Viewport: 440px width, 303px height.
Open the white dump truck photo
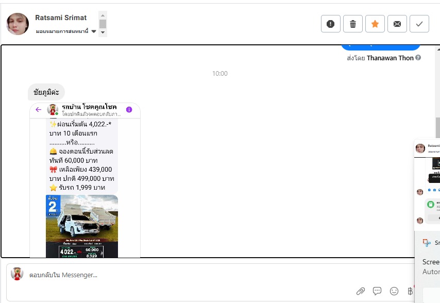[x=82, y=226]
